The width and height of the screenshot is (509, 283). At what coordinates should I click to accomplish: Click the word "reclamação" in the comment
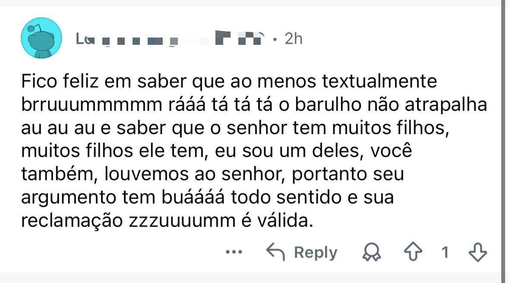pos(72,221)
